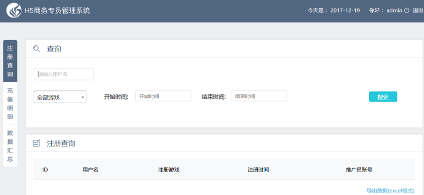Click the dropdown arrow of 全部游戏
Screen dimensions: 424x195
tap(82, 97)
